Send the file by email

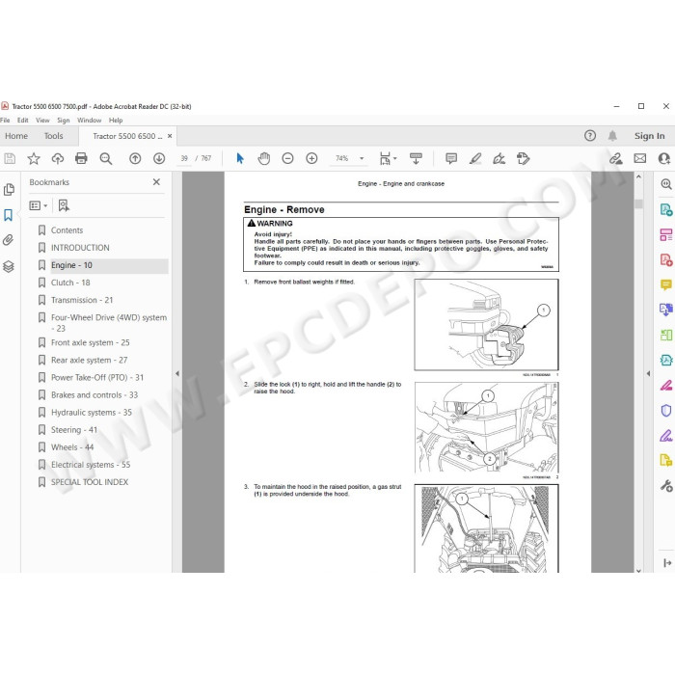pyautogui.click(x=639, y=159)
